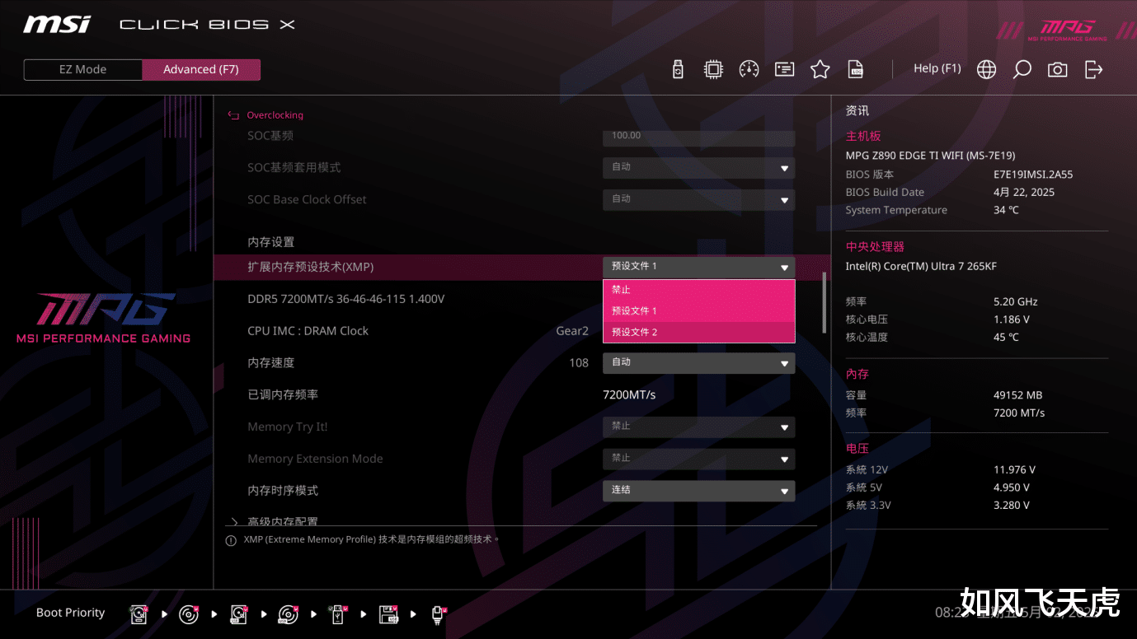Open the M-Flash USB update icon
Image resolution: width=1137 pixels, height=639 pixels.
678,69
